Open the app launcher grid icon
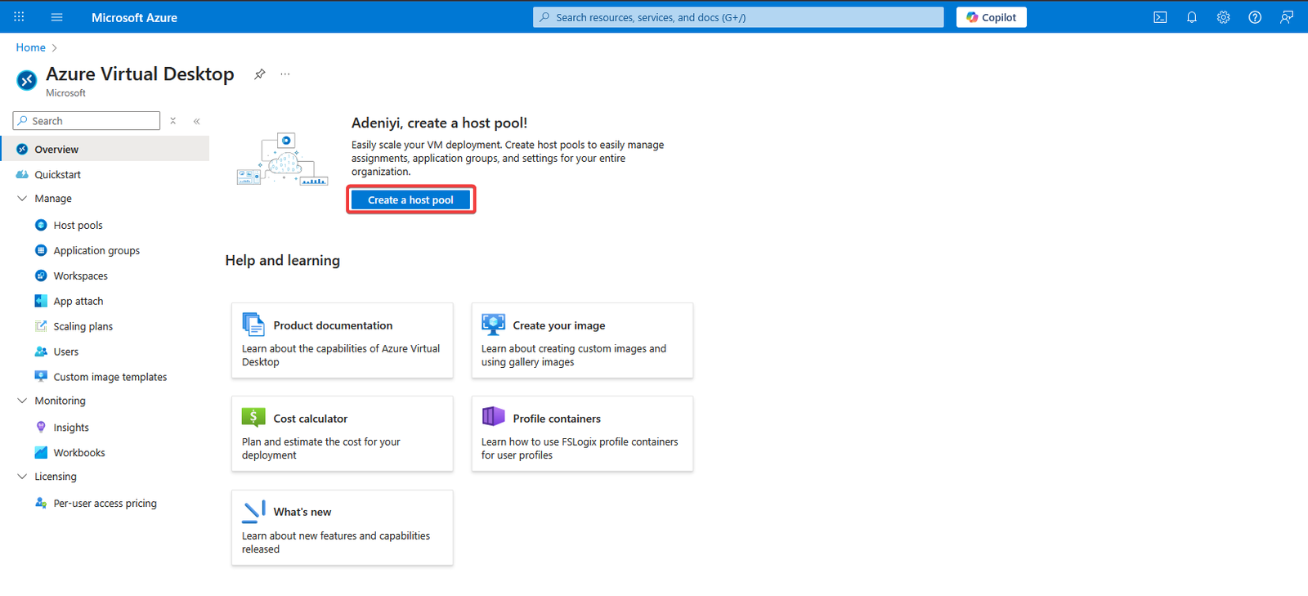 pyautogui.click(x=19, y=17)
